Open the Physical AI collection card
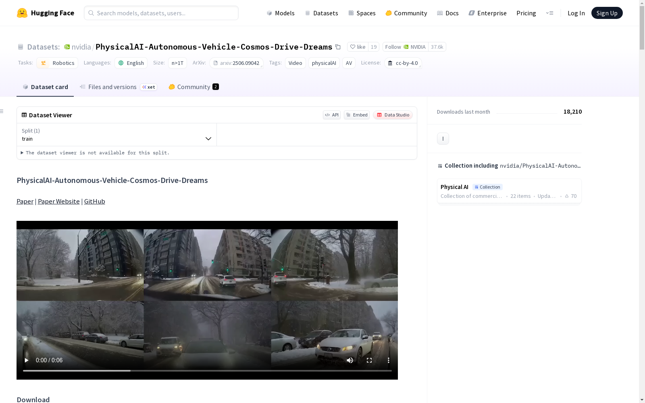This screenshot has height=403, width=645. [509, 191]
